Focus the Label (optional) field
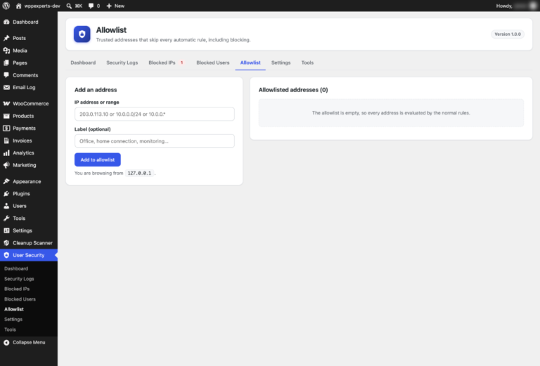Screen dimensions: 540x366 pos(154,141)
